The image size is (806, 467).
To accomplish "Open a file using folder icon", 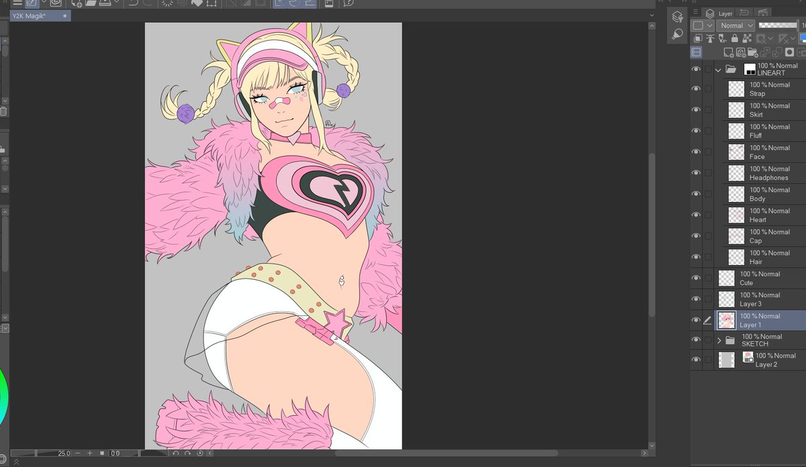I will point(91,3).
